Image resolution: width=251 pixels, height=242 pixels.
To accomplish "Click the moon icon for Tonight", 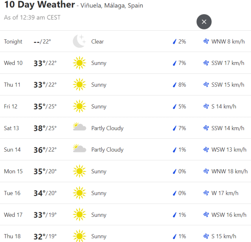I will (79, 41).
